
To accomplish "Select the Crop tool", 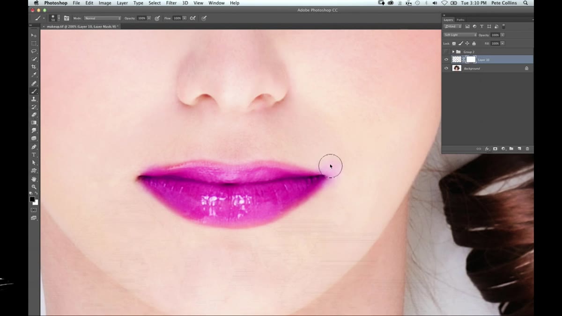I will pyautogui.click(x=34, y=67).
